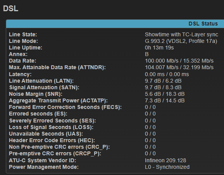This screenshot has height=175, width=224.
Task: Select the Infineon 209.128 vendor ID value
Action: (165, 160)
